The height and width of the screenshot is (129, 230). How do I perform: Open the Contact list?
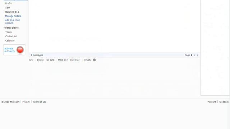click(x=11, y=36)
